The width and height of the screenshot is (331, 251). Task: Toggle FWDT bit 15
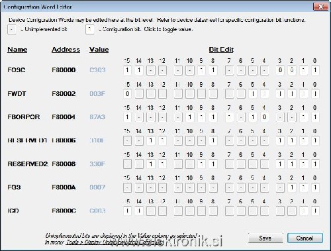pyautogui.click(x=127, y=94)
